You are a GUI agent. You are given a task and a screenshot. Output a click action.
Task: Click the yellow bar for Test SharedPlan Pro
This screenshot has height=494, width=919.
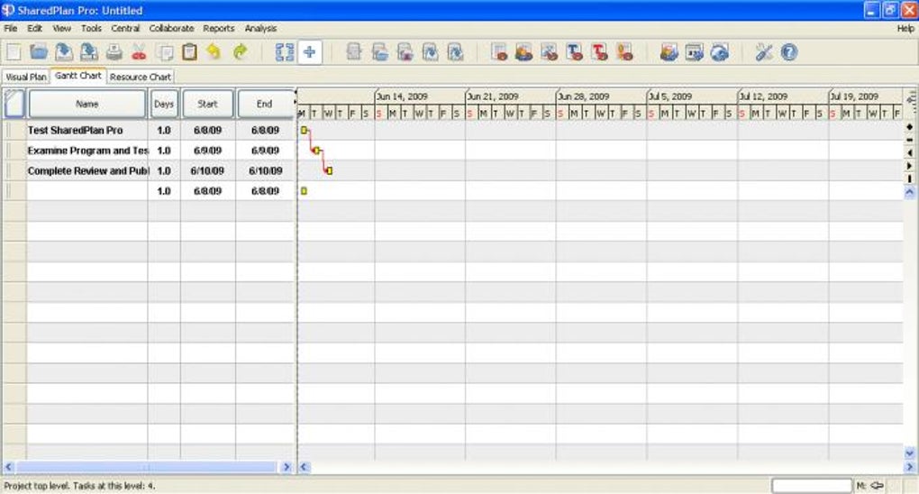click(x=304, y=130)
